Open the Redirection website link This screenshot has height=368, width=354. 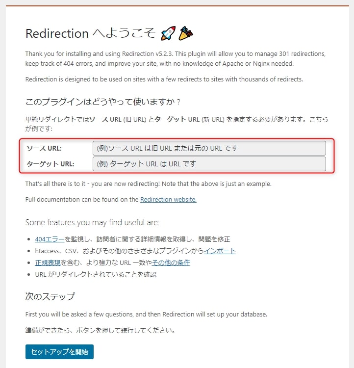click(168, 200)
